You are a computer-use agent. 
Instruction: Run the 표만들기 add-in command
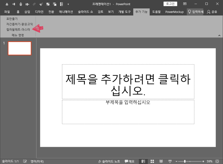coord(12,19)
